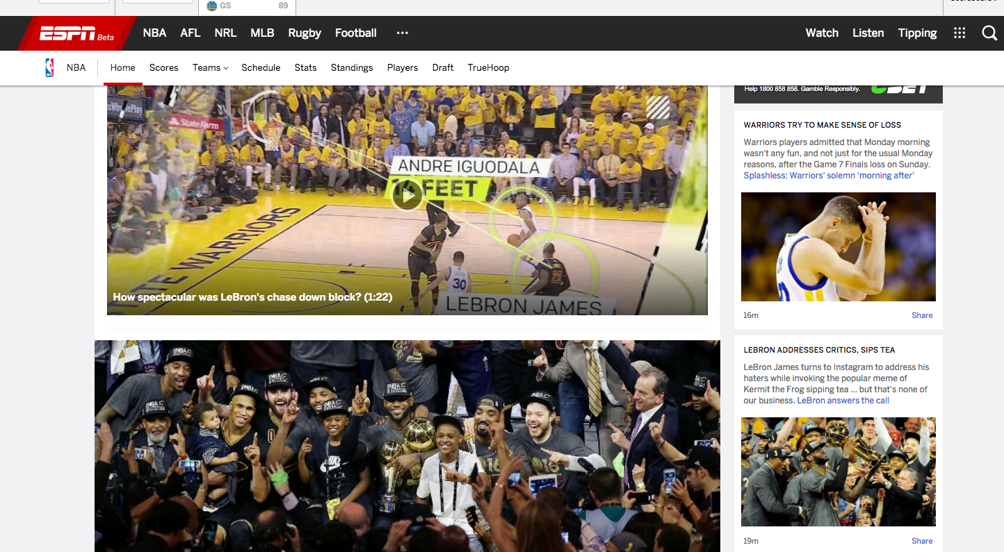The width and height of the screenshot is (1004, 552).
Task: Select NRL in the top navigation
Action: 225,33
